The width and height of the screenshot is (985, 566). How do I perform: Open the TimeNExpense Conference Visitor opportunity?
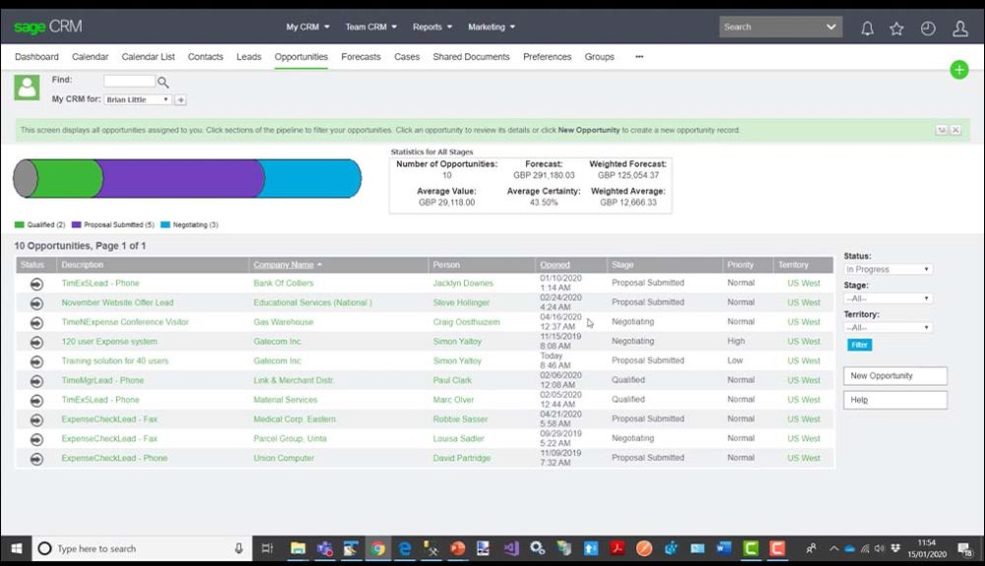click(125, 322)
